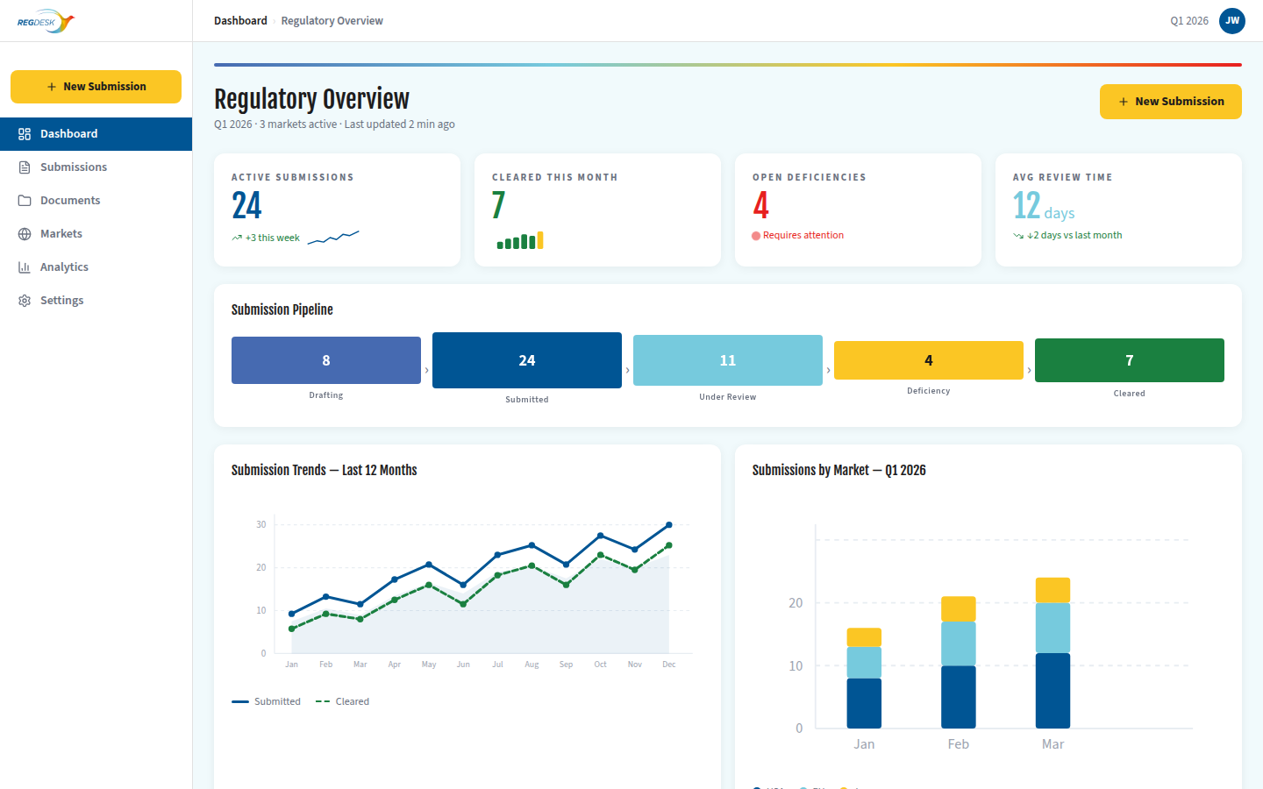Screen dimensions: 1263x789
Task: Select the Dashboard grid icon
Action: pyautogui.click(x=25, y=133)
